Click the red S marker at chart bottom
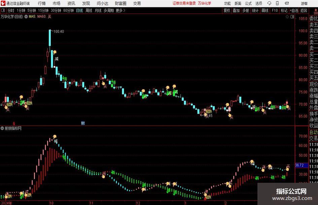 coord(14,124)
